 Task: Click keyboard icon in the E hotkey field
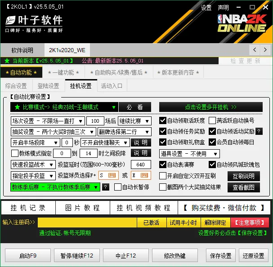(144, 175)
